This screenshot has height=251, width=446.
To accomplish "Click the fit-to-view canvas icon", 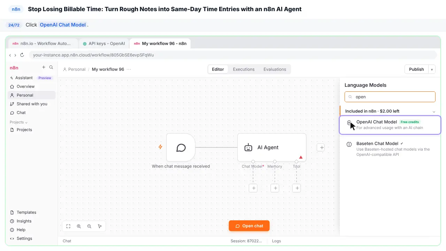I will coord(68,226).
